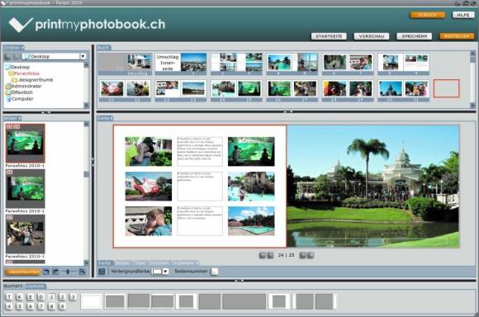Screen dimensions: 479x317
Task: Go to previous page button
Action: tap(270, 255)
